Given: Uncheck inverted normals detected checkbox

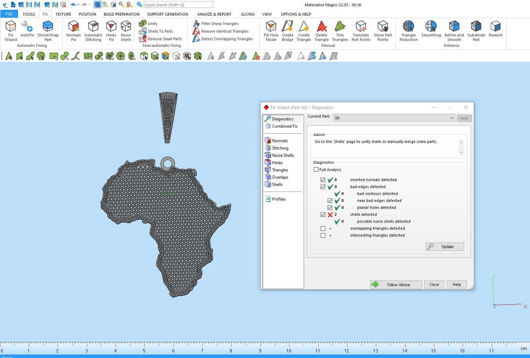Looking at the screenshot, I should point(323,180).
